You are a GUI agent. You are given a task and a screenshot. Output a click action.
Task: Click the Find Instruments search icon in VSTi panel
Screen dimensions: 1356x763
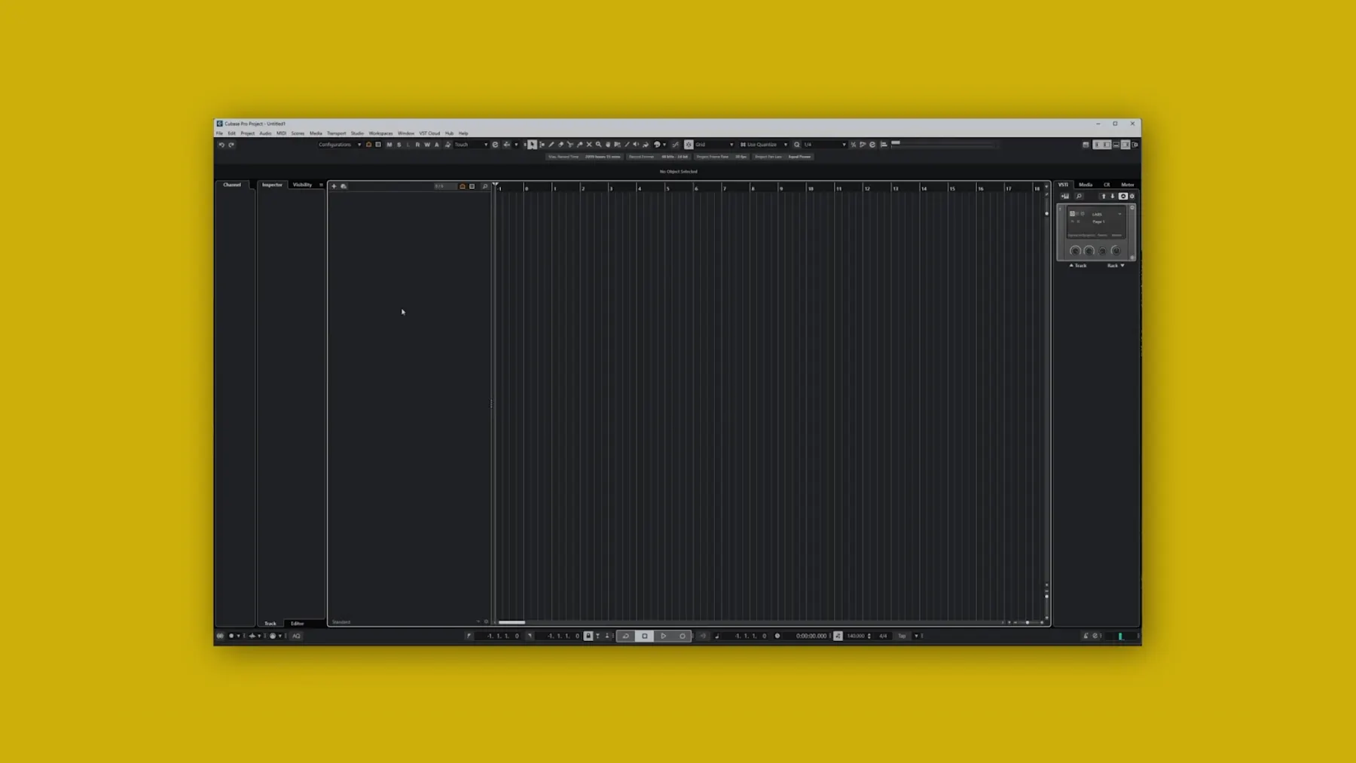point(1079,197)
